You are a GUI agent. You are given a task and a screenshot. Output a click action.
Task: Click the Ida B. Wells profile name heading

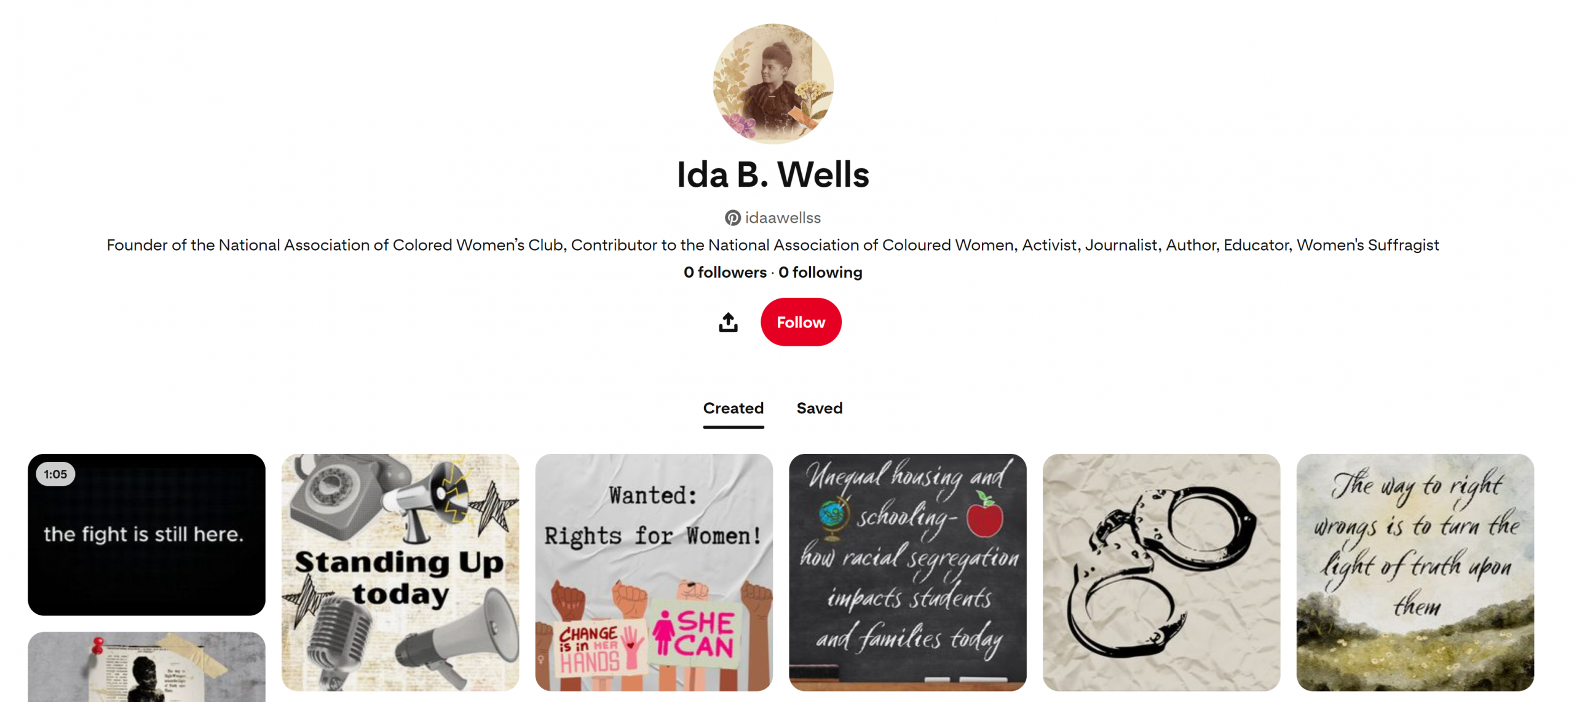[x=773, y=174]
